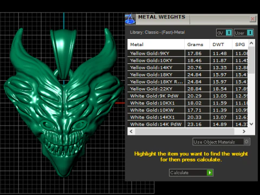Click the horizontal scrollbar thumb
Image resolution: width=260 pixels, height=195 pixels.
point(185,132)
